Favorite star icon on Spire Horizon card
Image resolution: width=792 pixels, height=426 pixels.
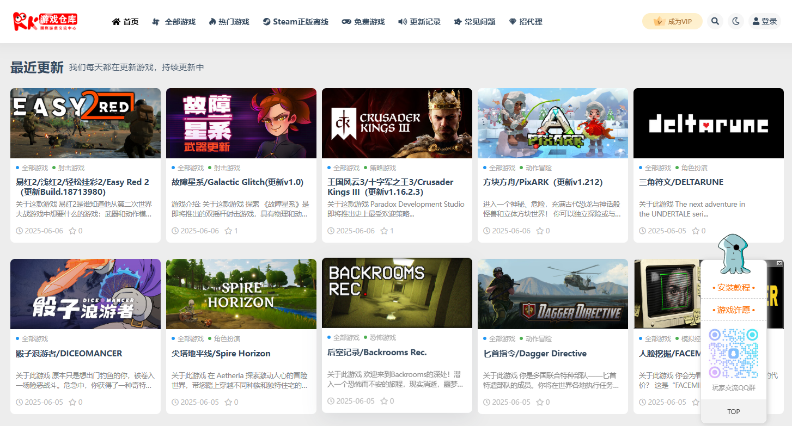[x=228, y=402]
